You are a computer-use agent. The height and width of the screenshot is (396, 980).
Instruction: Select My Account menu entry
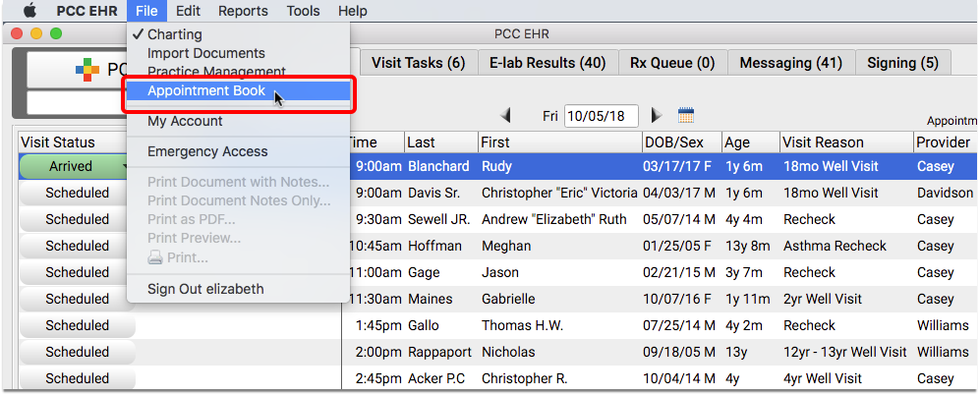coord(238,121)
